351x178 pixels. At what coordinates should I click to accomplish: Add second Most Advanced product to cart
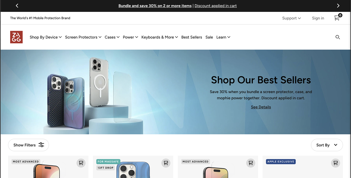click(251, 163)
